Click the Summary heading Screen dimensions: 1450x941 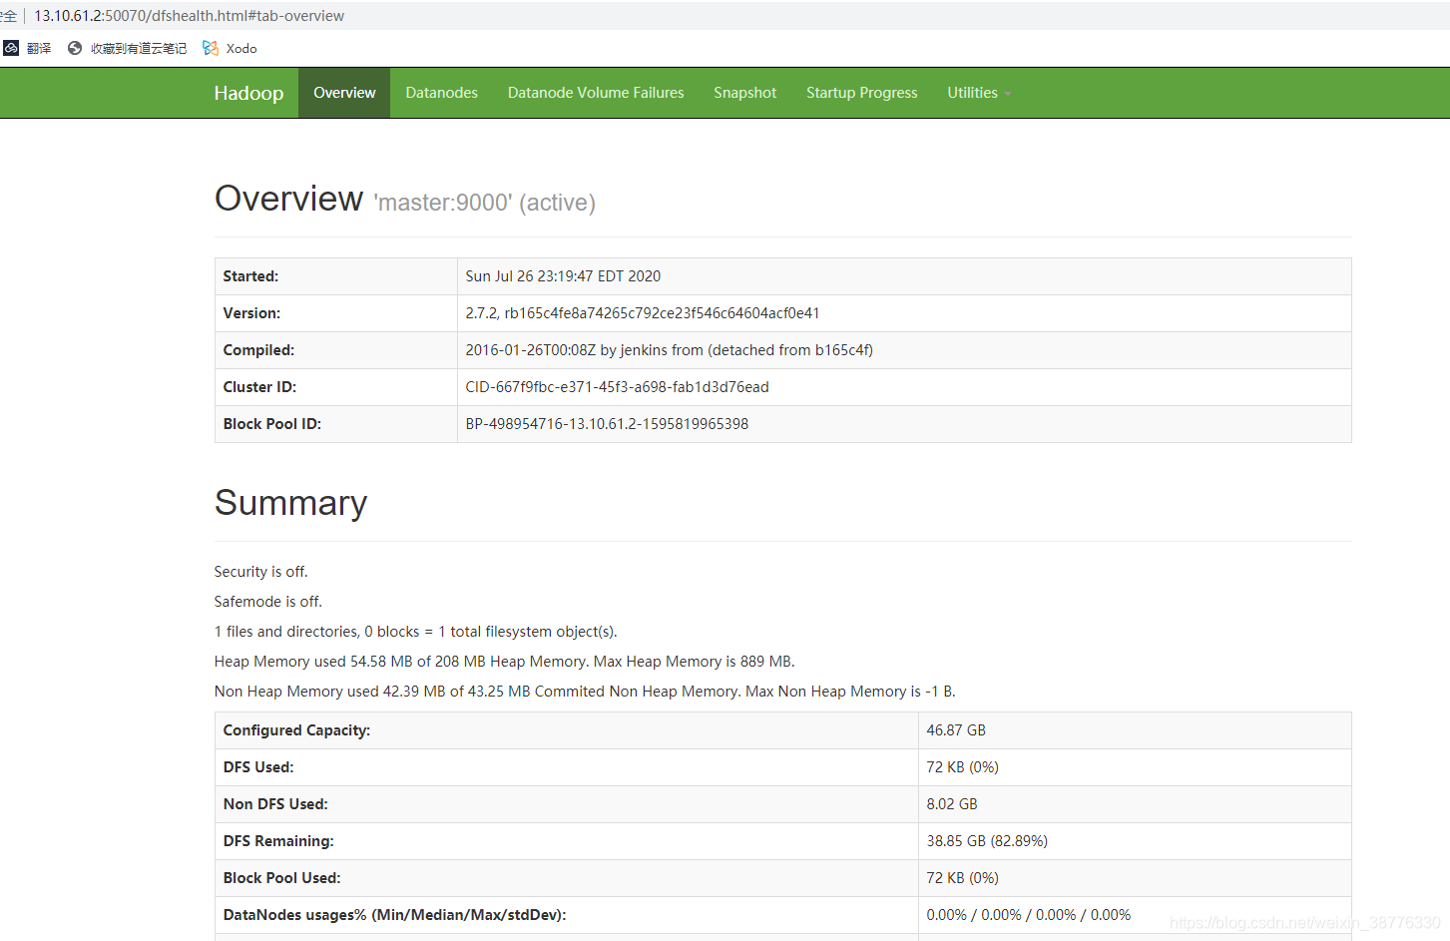(290, 503)
